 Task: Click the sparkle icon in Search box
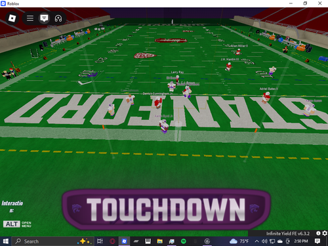(x=85, y=241)
